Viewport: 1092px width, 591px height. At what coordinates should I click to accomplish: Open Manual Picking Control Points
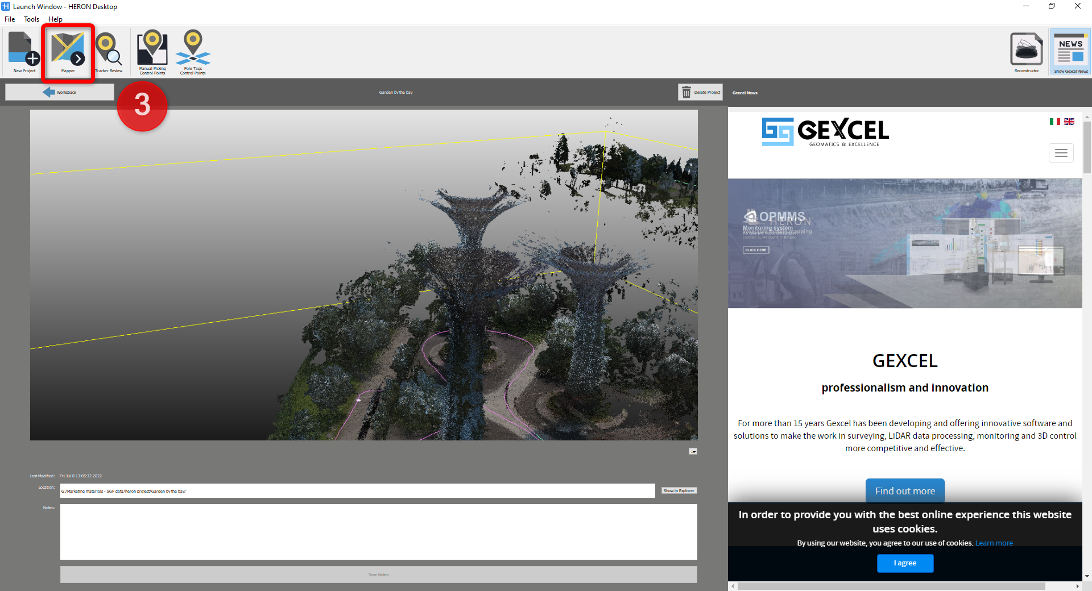pyautogui.click(x=152, y=52)
